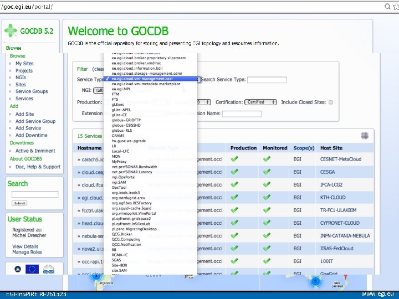Click Add Service Group link
The height and width of the screenshot is (299, 399).
point(35,121)
